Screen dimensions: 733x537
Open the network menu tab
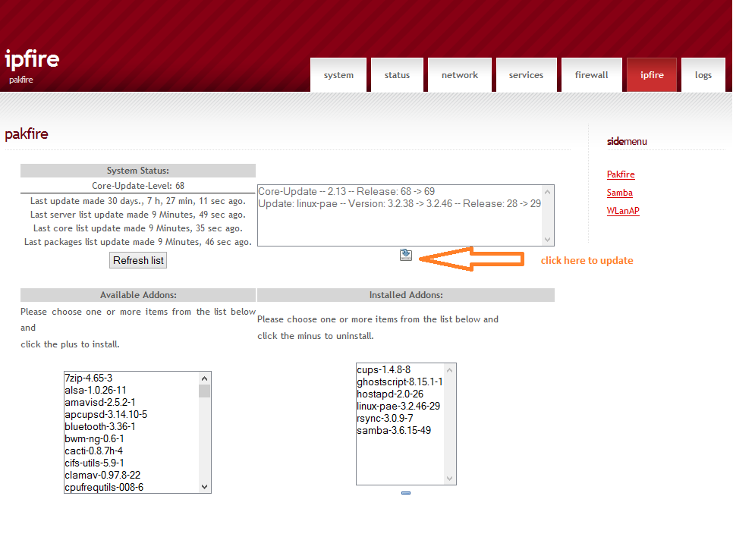(460, 75)
